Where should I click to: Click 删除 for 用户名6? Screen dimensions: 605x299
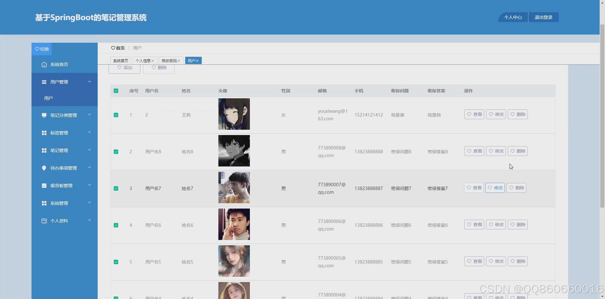coord(518,225)
